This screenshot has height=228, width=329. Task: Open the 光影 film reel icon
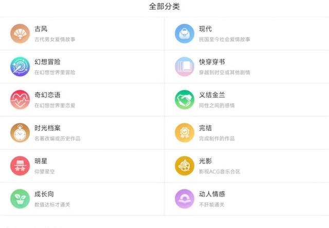[185, 165]
